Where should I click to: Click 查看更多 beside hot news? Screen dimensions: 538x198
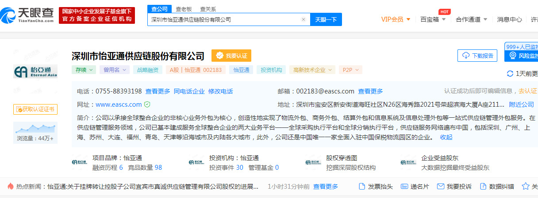click(326, 187)
